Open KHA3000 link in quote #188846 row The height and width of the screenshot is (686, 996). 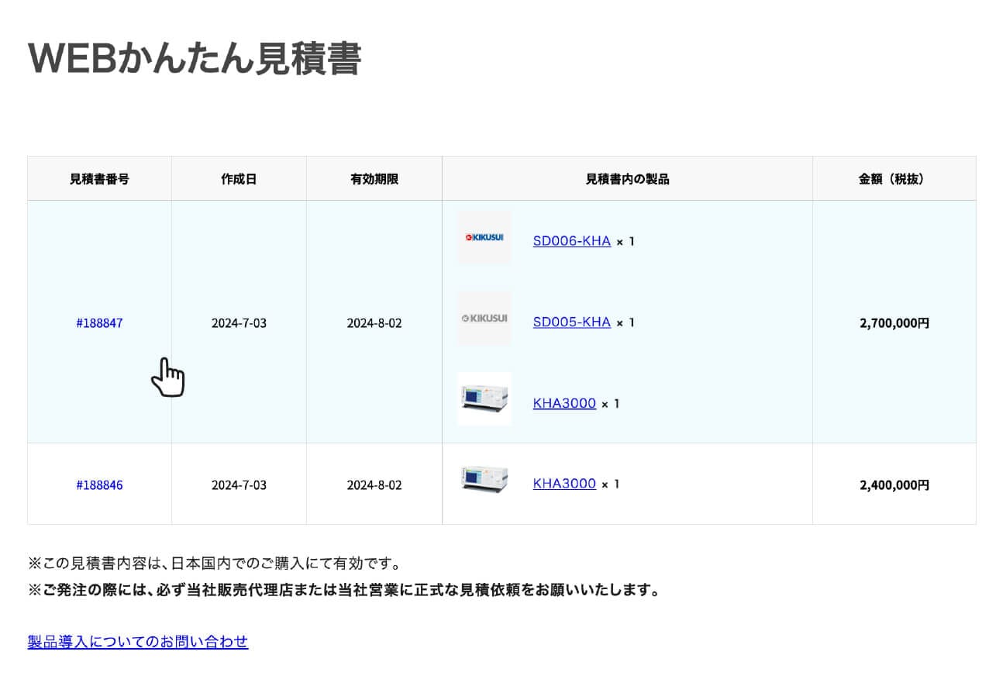[x=564, y=484]
